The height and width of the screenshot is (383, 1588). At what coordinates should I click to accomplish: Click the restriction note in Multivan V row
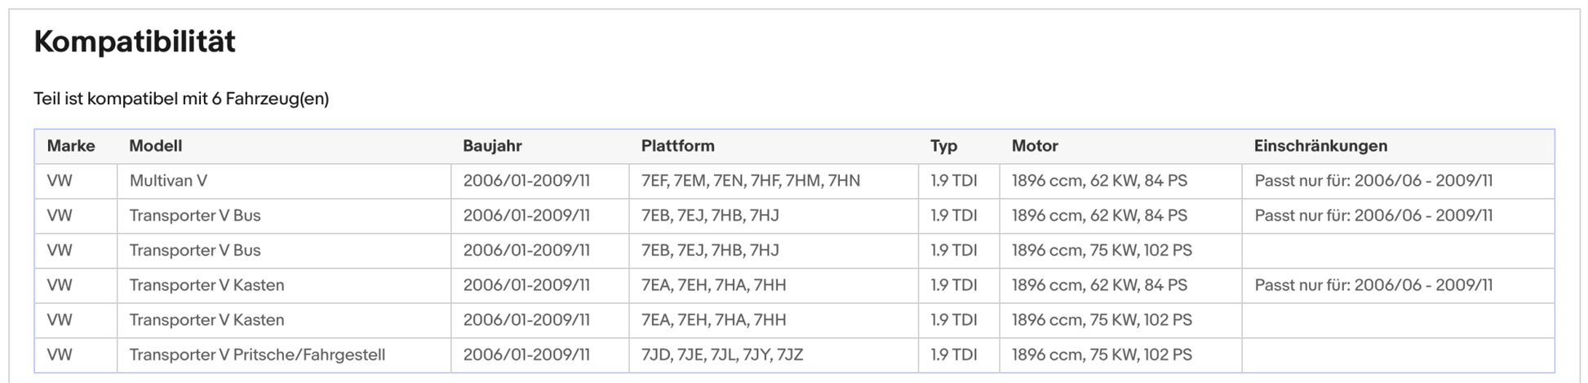point(1373,181)
